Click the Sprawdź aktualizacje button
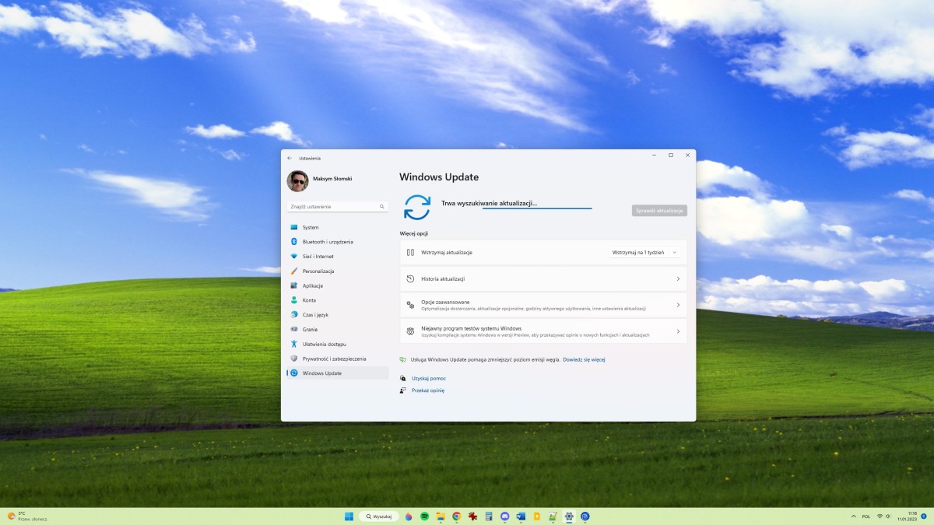 point(659,211)
